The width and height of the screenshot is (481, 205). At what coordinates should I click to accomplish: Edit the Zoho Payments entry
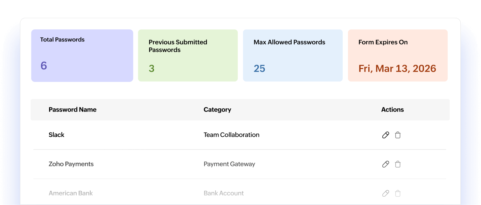(x=385, y=164)
